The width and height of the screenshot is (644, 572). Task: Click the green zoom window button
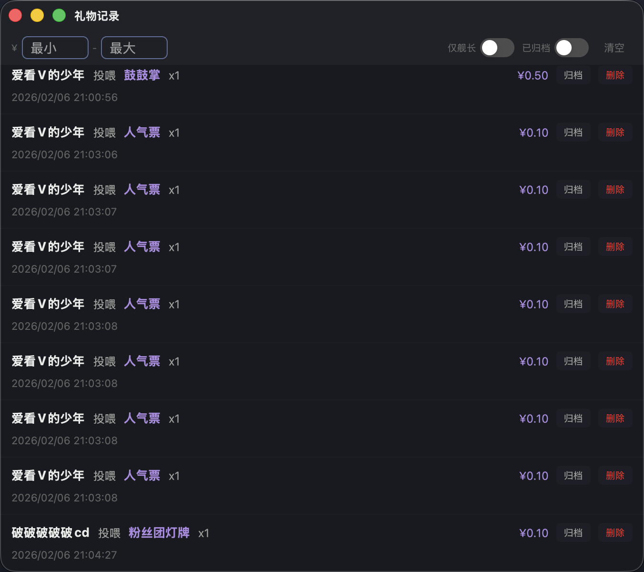coord(58,15)
